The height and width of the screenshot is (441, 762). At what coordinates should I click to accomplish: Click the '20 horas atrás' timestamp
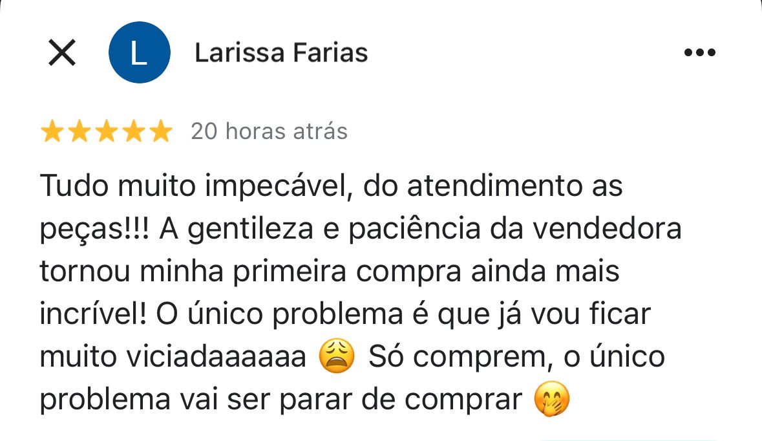269,132
